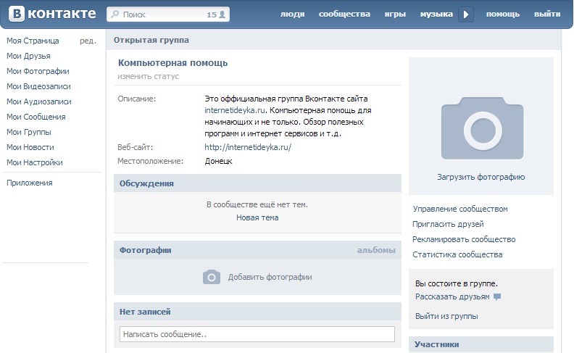Open Приложения in sidebar

(29, 183)
